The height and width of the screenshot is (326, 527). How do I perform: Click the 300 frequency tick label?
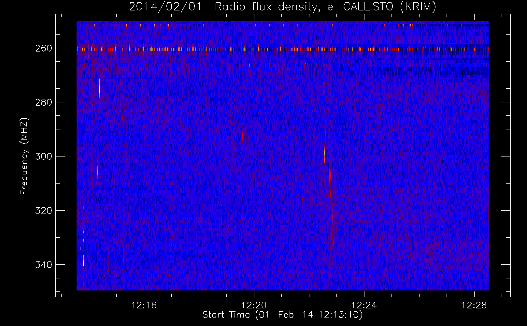(44, 156)
